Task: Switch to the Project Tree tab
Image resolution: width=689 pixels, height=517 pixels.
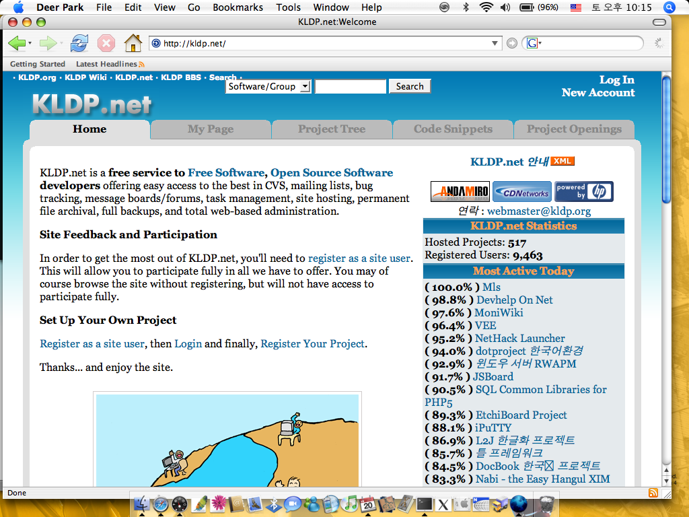Action: tap(332, 129)
